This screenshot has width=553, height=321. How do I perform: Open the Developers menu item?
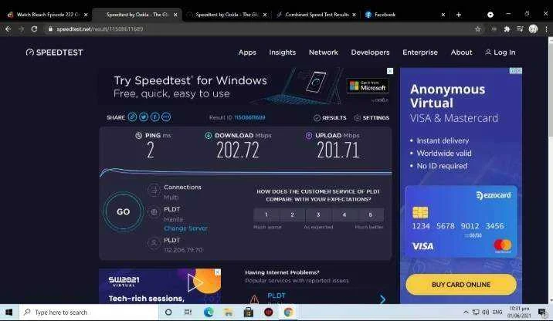pos(370,52)
